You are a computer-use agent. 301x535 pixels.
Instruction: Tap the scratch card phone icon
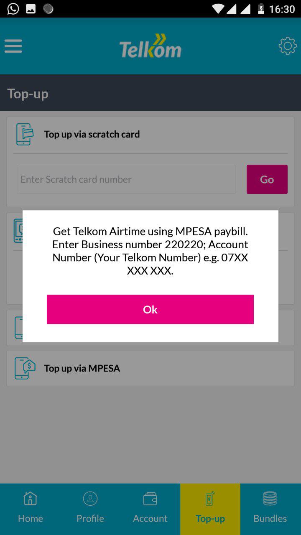click(25, 134)
